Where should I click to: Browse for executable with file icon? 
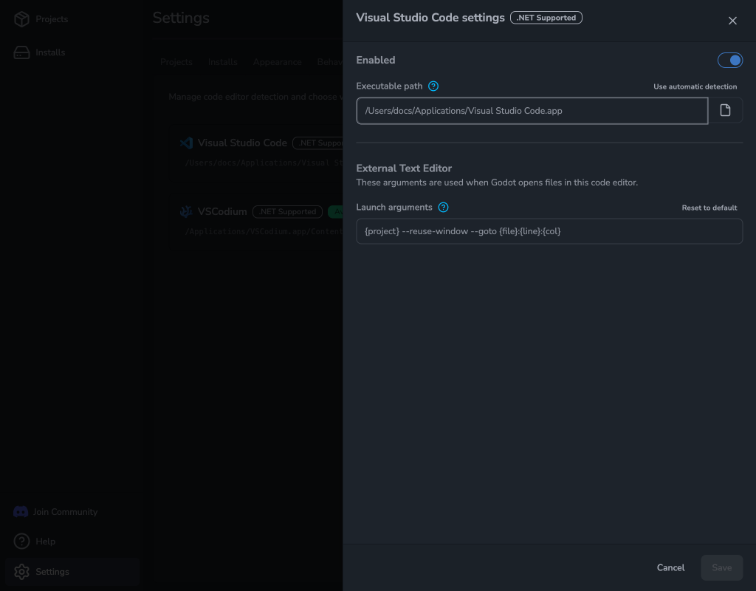(x=725, y=111)
